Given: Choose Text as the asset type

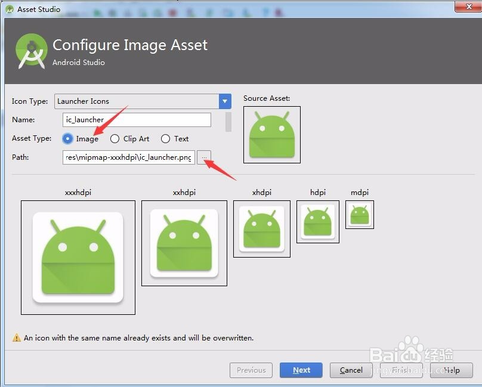Looking at the screenshot, I should (x=165, y=138).
